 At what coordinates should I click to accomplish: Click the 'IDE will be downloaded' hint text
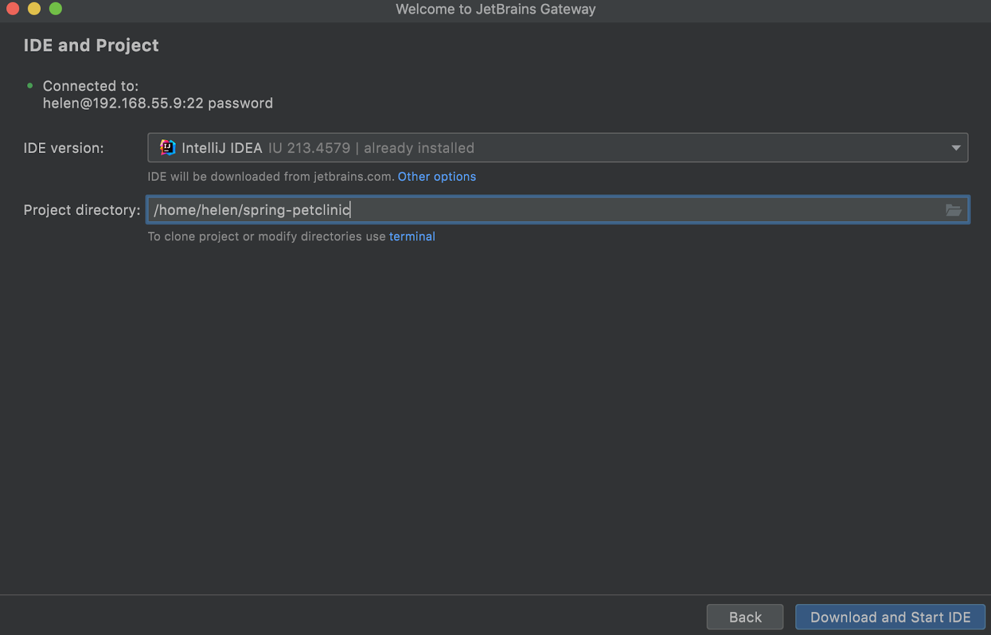tap(271, 177)
